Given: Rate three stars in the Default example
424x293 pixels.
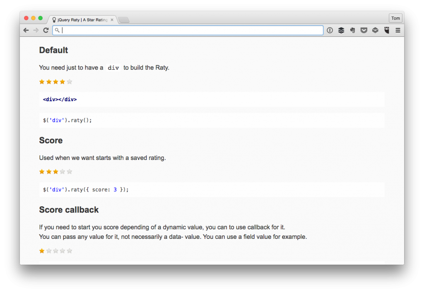Looking at the screenshot, I should tap(56, 82).
